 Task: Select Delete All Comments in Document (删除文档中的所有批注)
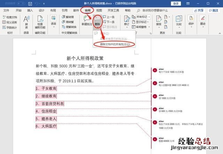pos(115,44)
